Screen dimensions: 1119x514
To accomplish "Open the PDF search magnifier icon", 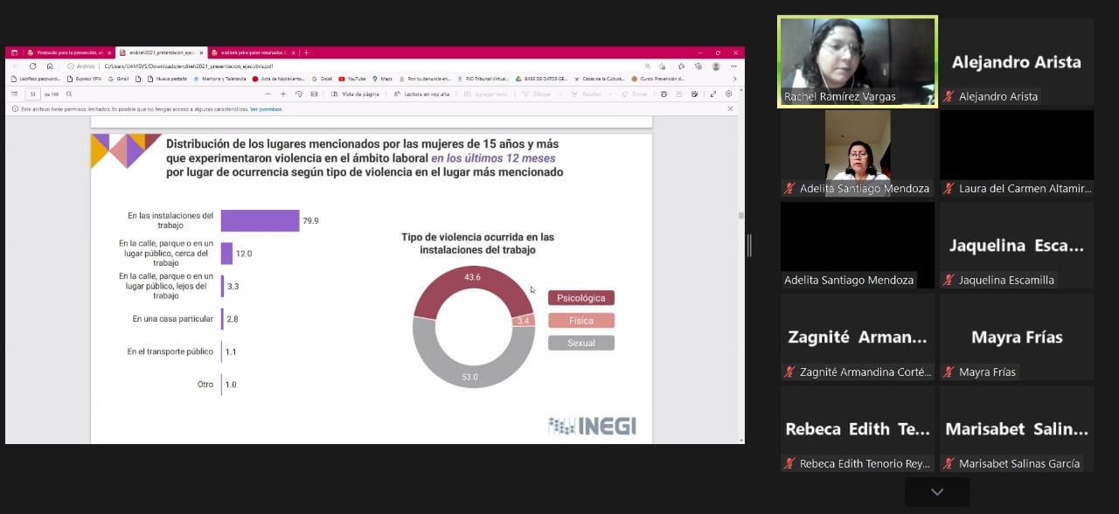I will coord(68,94).
